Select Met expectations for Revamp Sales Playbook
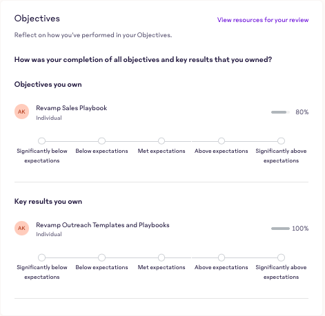The height and width of the screenshot is (316, 325). [161, 141]
